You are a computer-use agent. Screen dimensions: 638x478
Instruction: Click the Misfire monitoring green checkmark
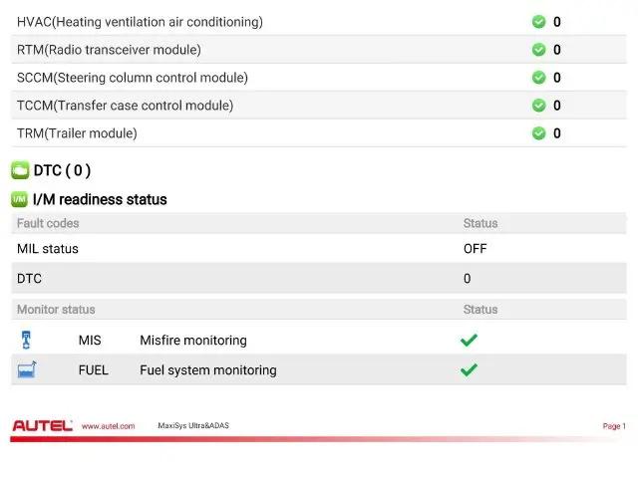[469, 340]
